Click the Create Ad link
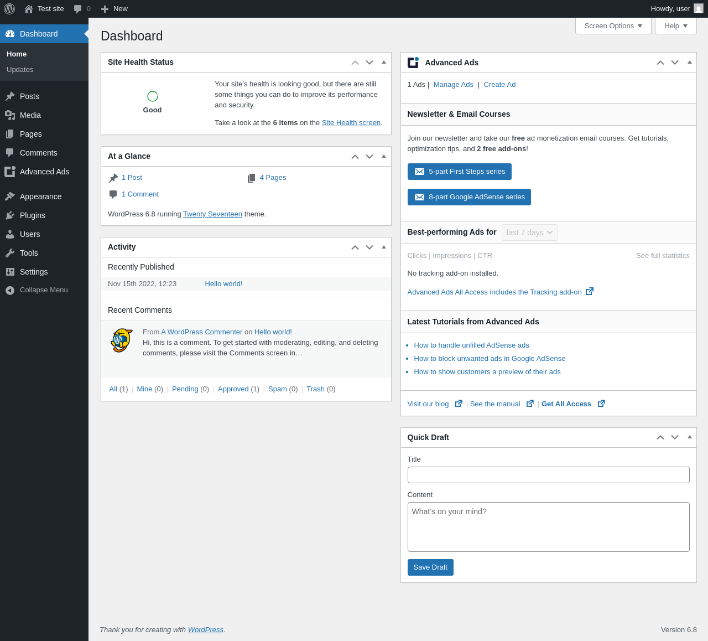 [x=499, y=85]
